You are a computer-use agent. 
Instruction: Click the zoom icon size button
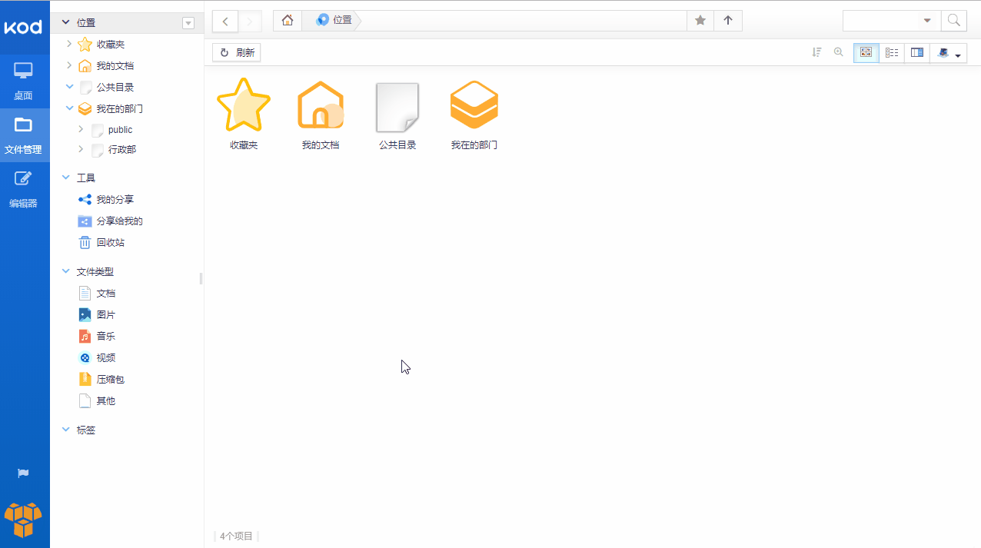point(839,52)
